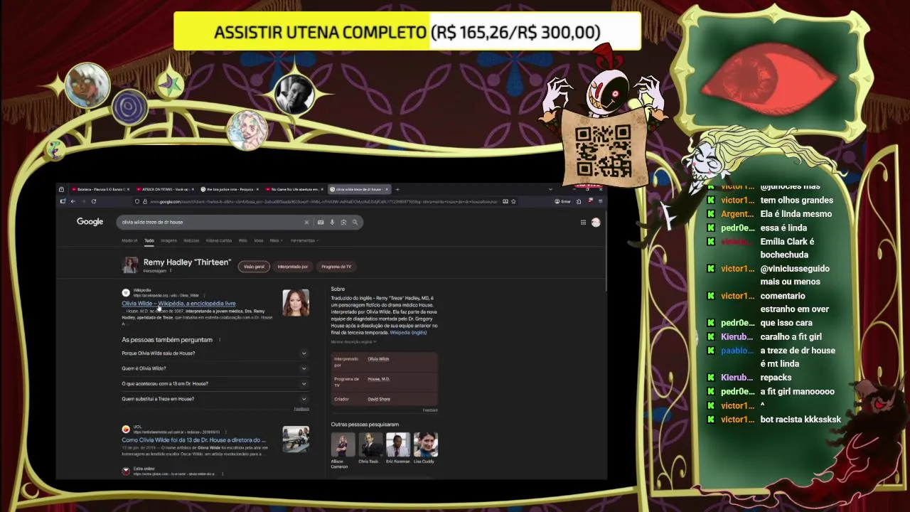Expand 'Quem substitui a Treze em House?'
The height and width of the screenshot is (512, 910).
[215, 399]
